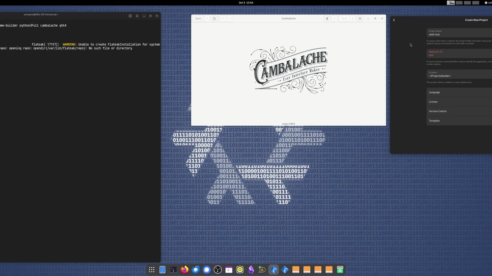Open the green node editor dock icon
The width and height of the screenshot is (492, 276).
coord(262,270)
